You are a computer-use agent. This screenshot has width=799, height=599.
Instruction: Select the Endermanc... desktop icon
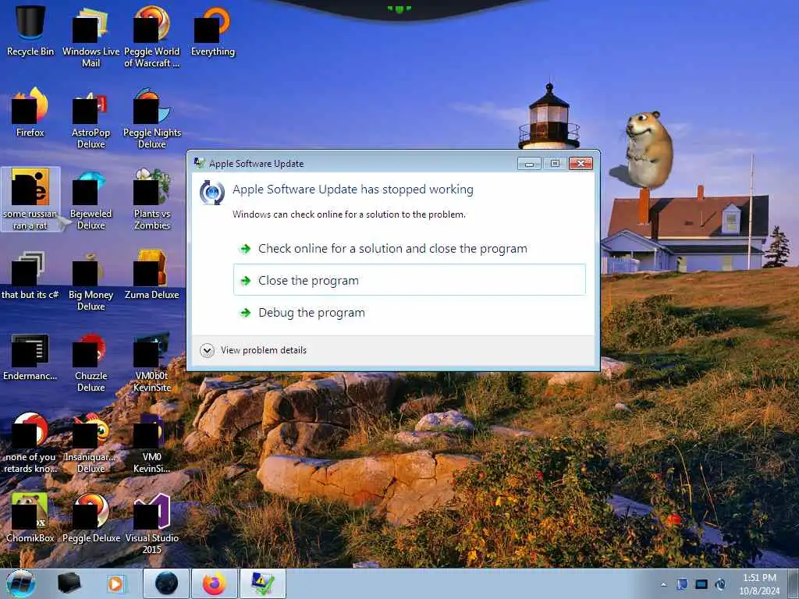click(x=30, y=356)
